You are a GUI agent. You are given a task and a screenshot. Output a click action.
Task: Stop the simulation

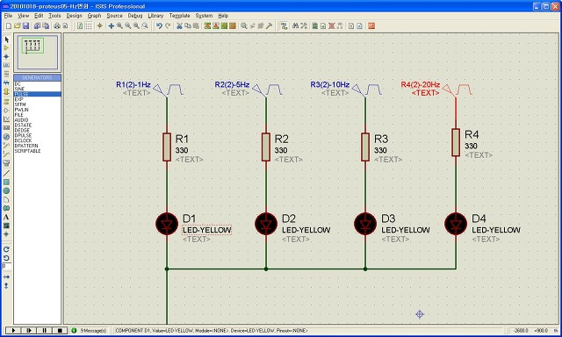point(60,330)
